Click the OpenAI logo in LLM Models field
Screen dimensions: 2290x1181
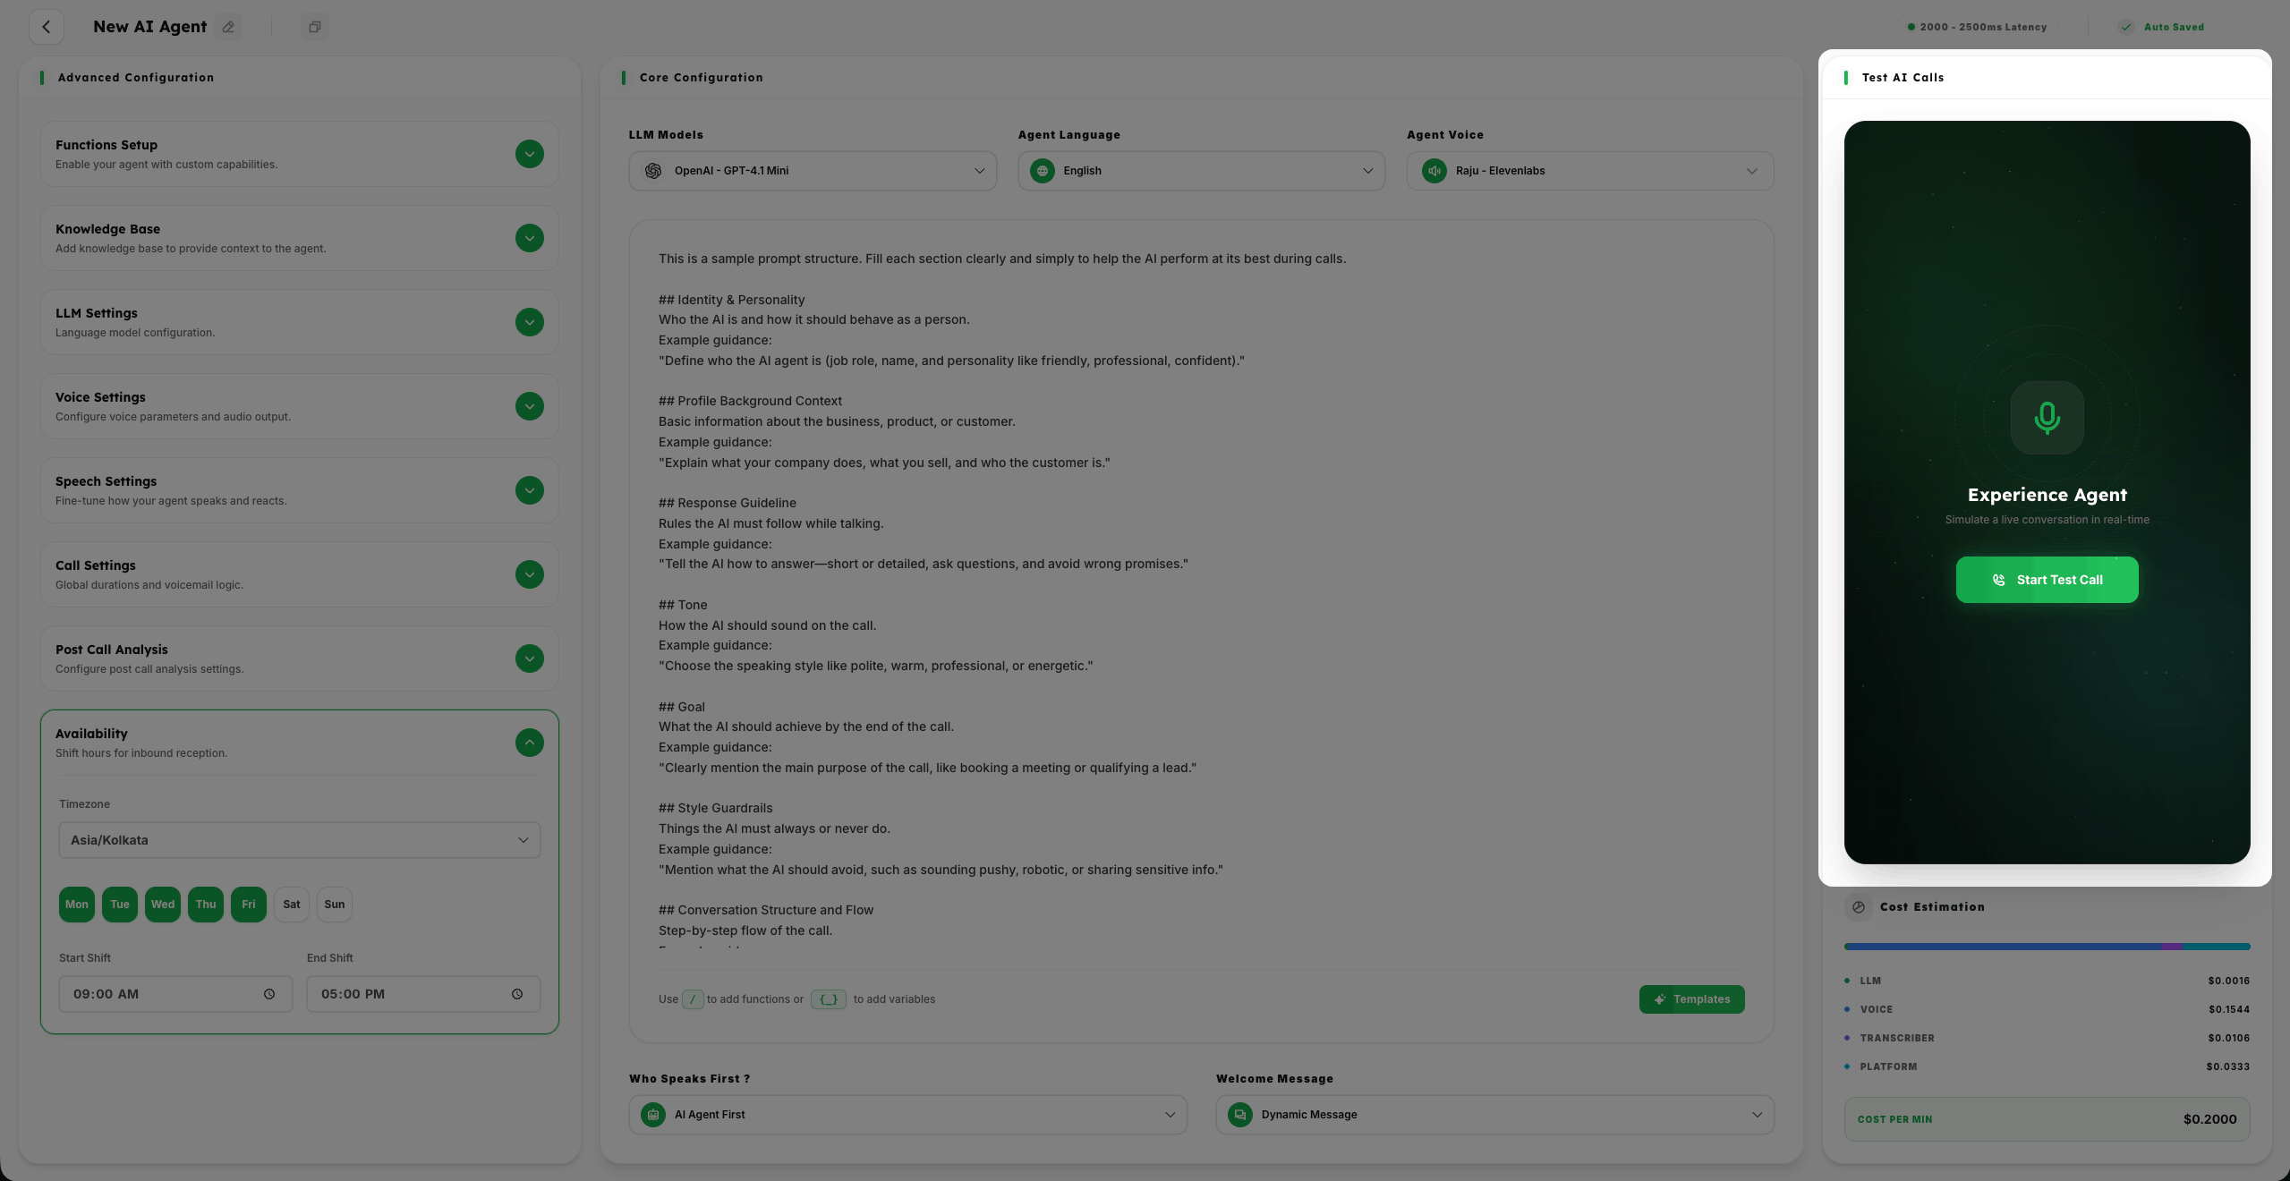tap(652, 170)
